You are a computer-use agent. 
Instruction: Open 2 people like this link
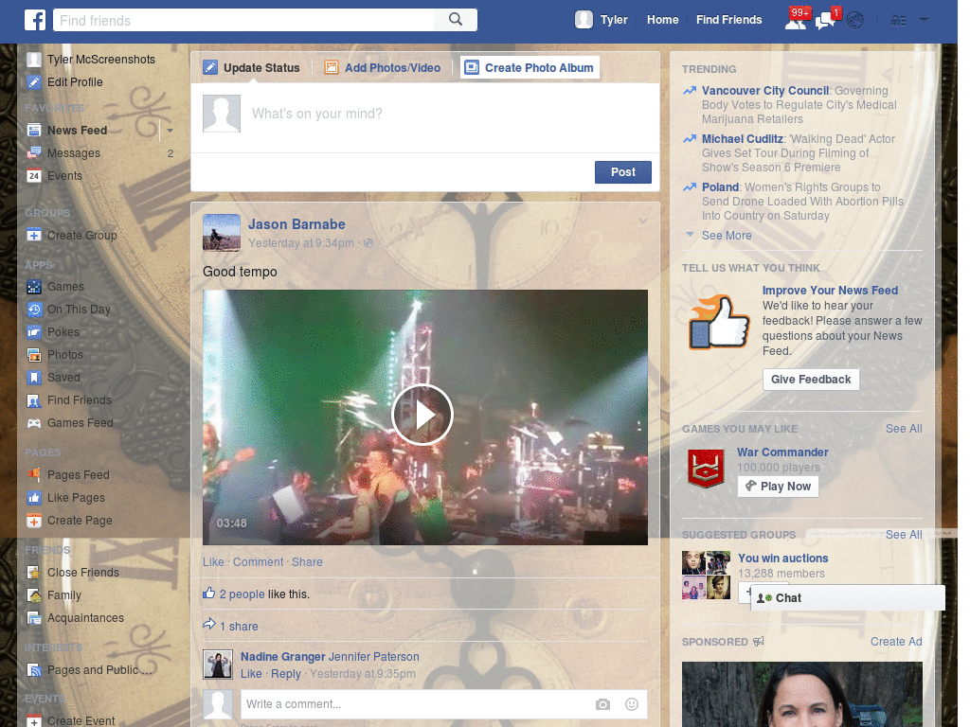(x=242, y=594)
